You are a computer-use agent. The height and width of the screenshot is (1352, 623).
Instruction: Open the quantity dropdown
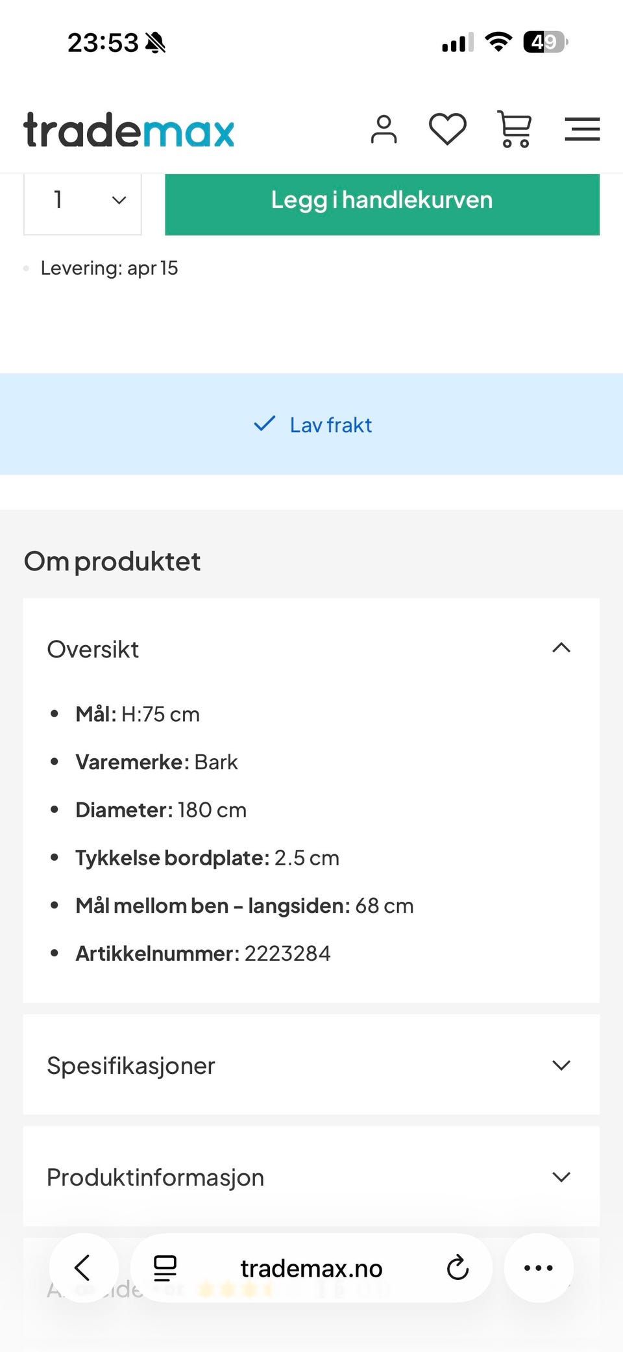pyautogui.click(x=83, y=200)
